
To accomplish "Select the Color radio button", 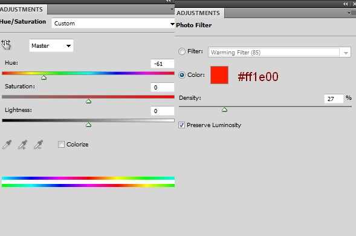I will coord(182,75).
